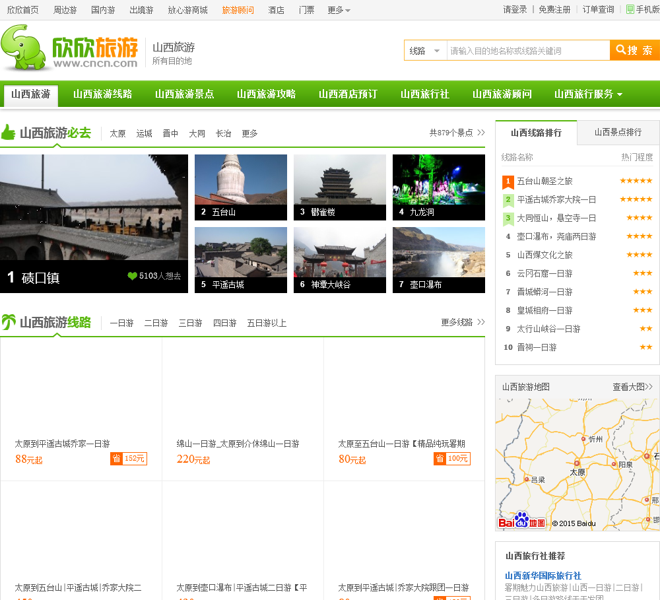This screenshot has width=660, height=600.
Task: Open the 山西煤文化之旅 ranking entry
Action: point(544,255)
